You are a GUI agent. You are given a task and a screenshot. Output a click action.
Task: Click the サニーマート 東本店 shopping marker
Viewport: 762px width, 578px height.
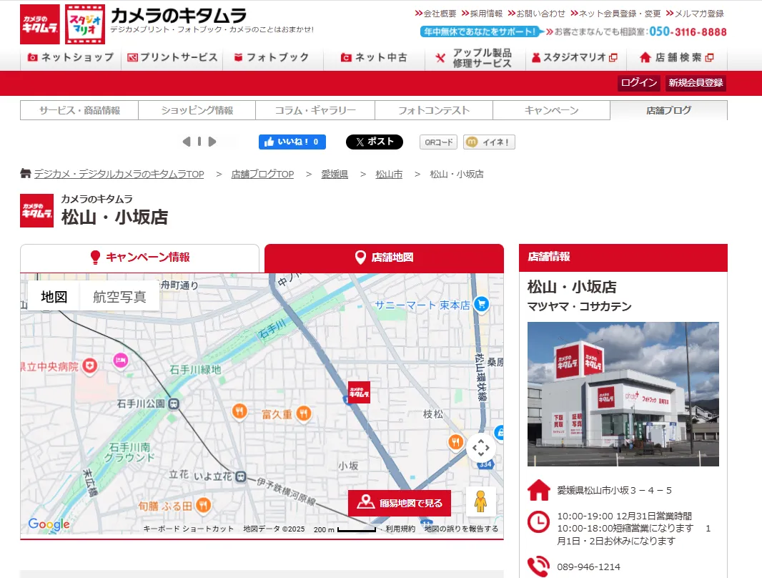481,304
